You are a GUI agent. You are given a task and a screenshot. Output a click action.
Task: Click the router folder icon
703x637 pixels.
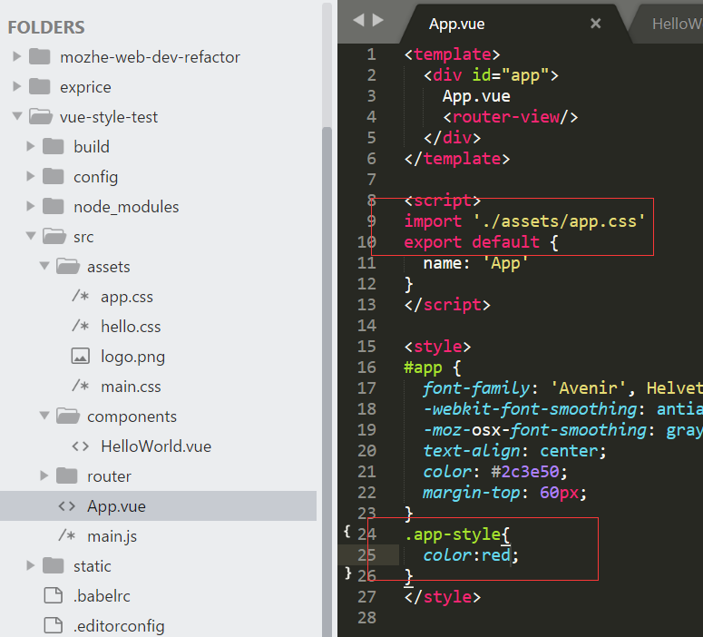tap(67, 475)
